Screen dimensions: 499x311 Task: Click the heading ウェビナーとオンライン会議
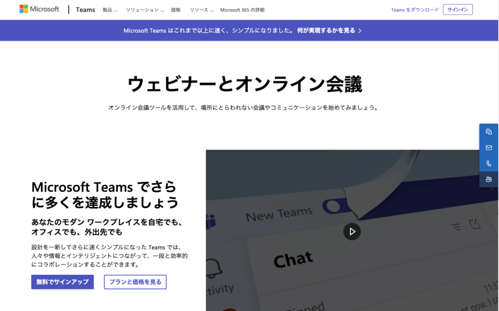point(245,84)
